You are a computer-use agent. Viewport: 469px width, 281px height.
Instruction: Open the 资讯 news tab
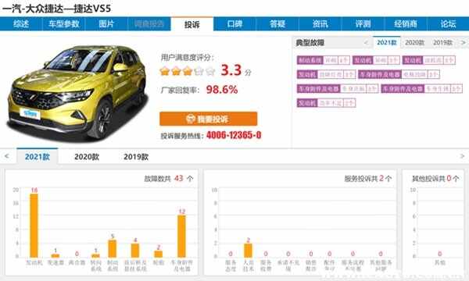320,24
